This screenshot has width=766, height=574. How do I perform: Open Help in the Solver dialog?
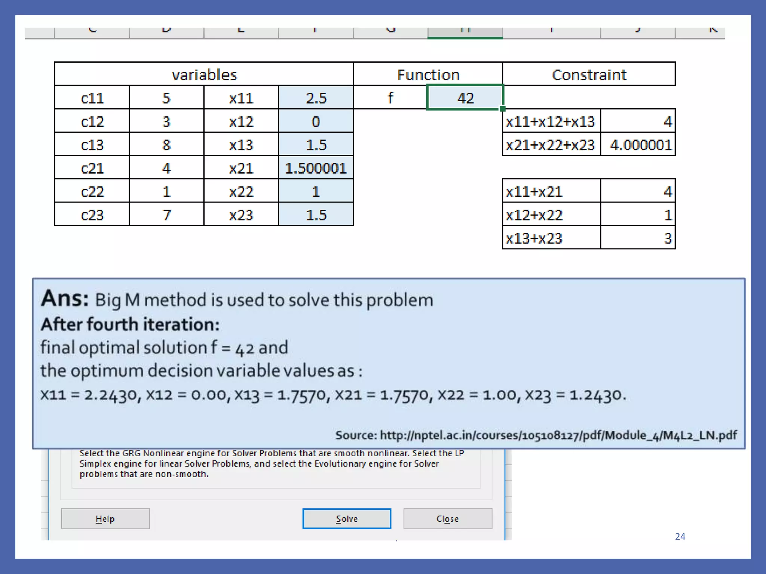click(105, 519)
